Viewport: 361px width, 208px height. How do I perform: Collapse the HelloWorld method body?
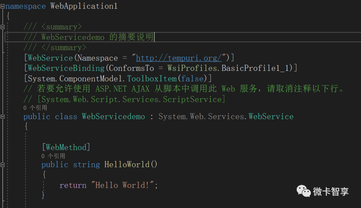(x=2, y=165)
